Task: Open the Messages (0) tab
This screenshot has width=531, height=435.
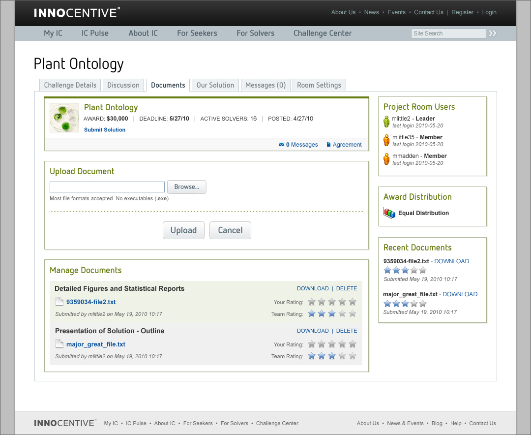Action: [x=265, y=85]
